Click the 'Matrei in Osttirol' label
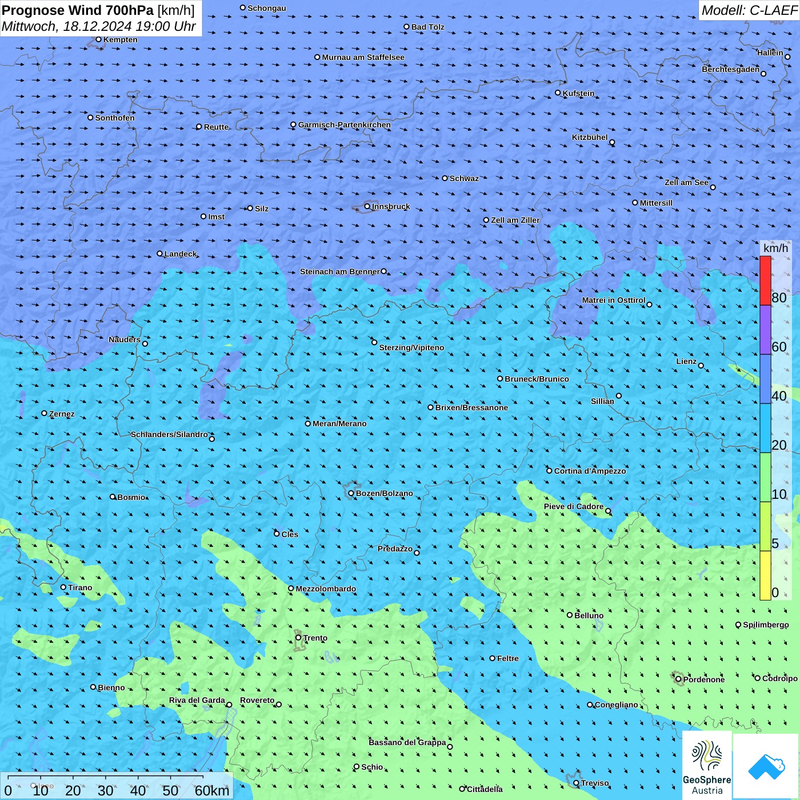This screenshot has width=800, height=800. (x=614, y=300)
